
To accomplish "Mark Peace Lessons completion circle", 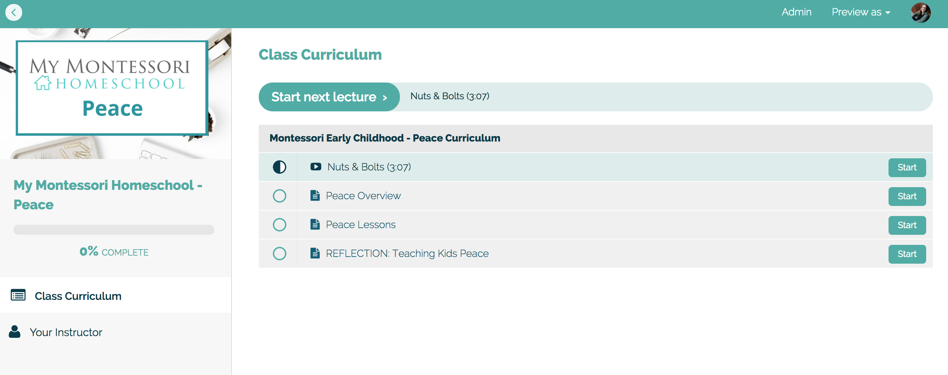I will coord(279,225).
